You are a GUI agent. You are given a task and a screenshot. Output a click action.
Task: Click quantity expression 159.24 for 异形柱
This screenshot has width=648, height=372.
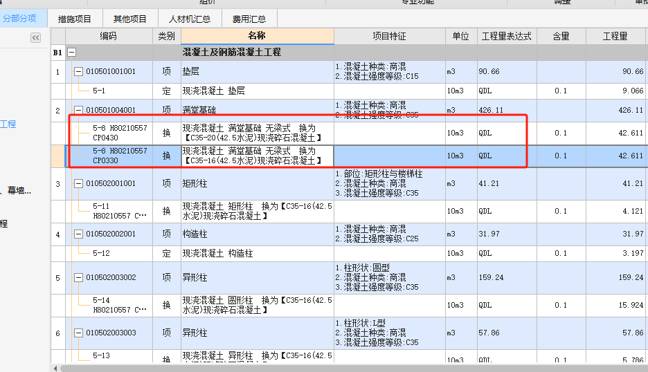click(x=507, y=277)
